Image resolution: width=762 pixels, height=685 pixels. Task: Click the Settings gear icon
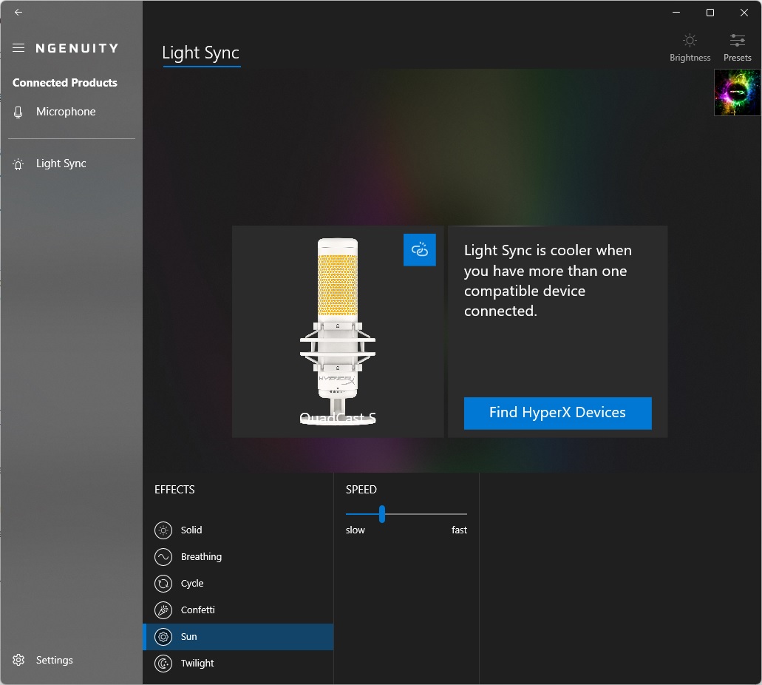[x=18, y=660]
